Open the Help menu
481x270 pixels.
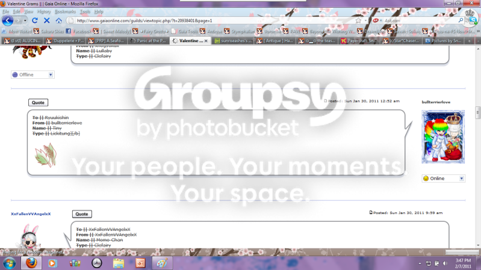99,11
